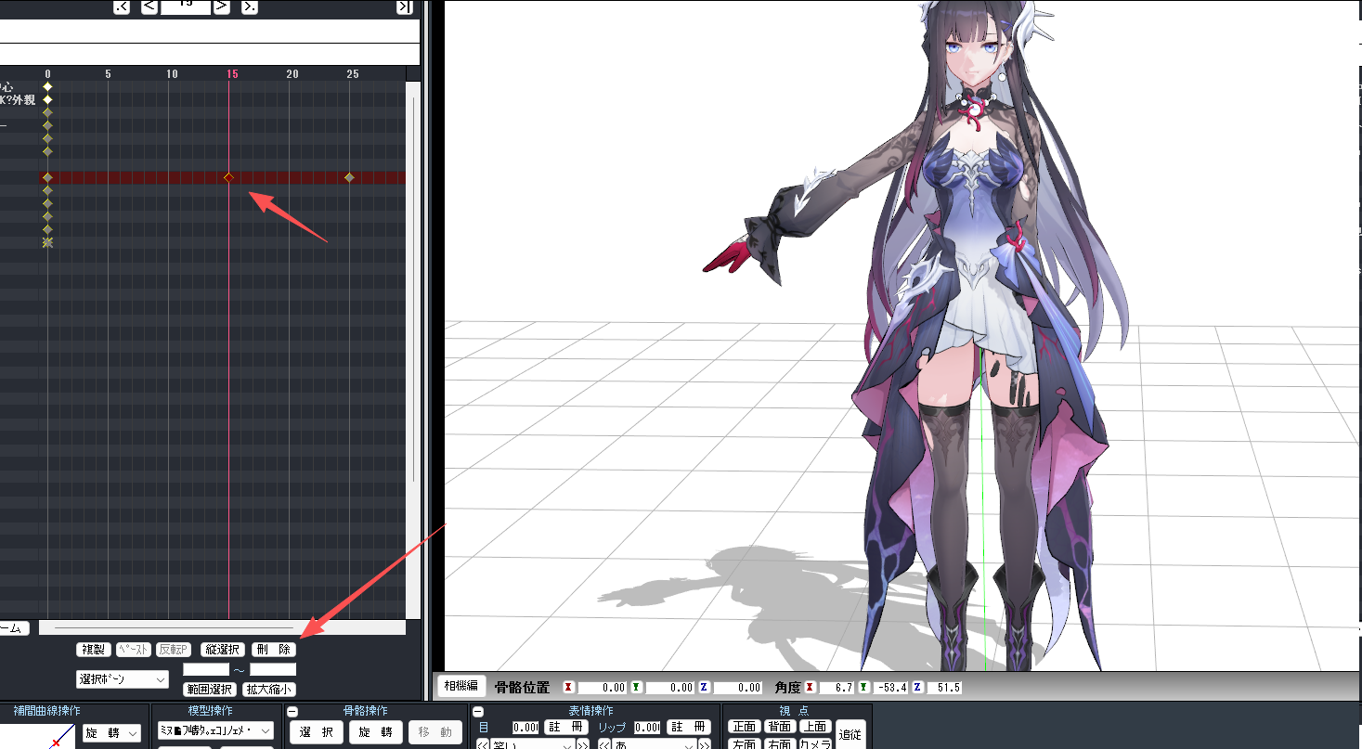Click the range end frame input field
Image resolution: width=1362 pixels, height=749 pixels.
tap(273, 669)
